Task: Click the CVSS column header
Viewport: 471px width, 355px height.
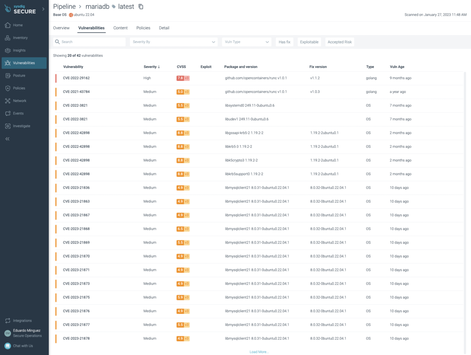Action: (182, 67)
